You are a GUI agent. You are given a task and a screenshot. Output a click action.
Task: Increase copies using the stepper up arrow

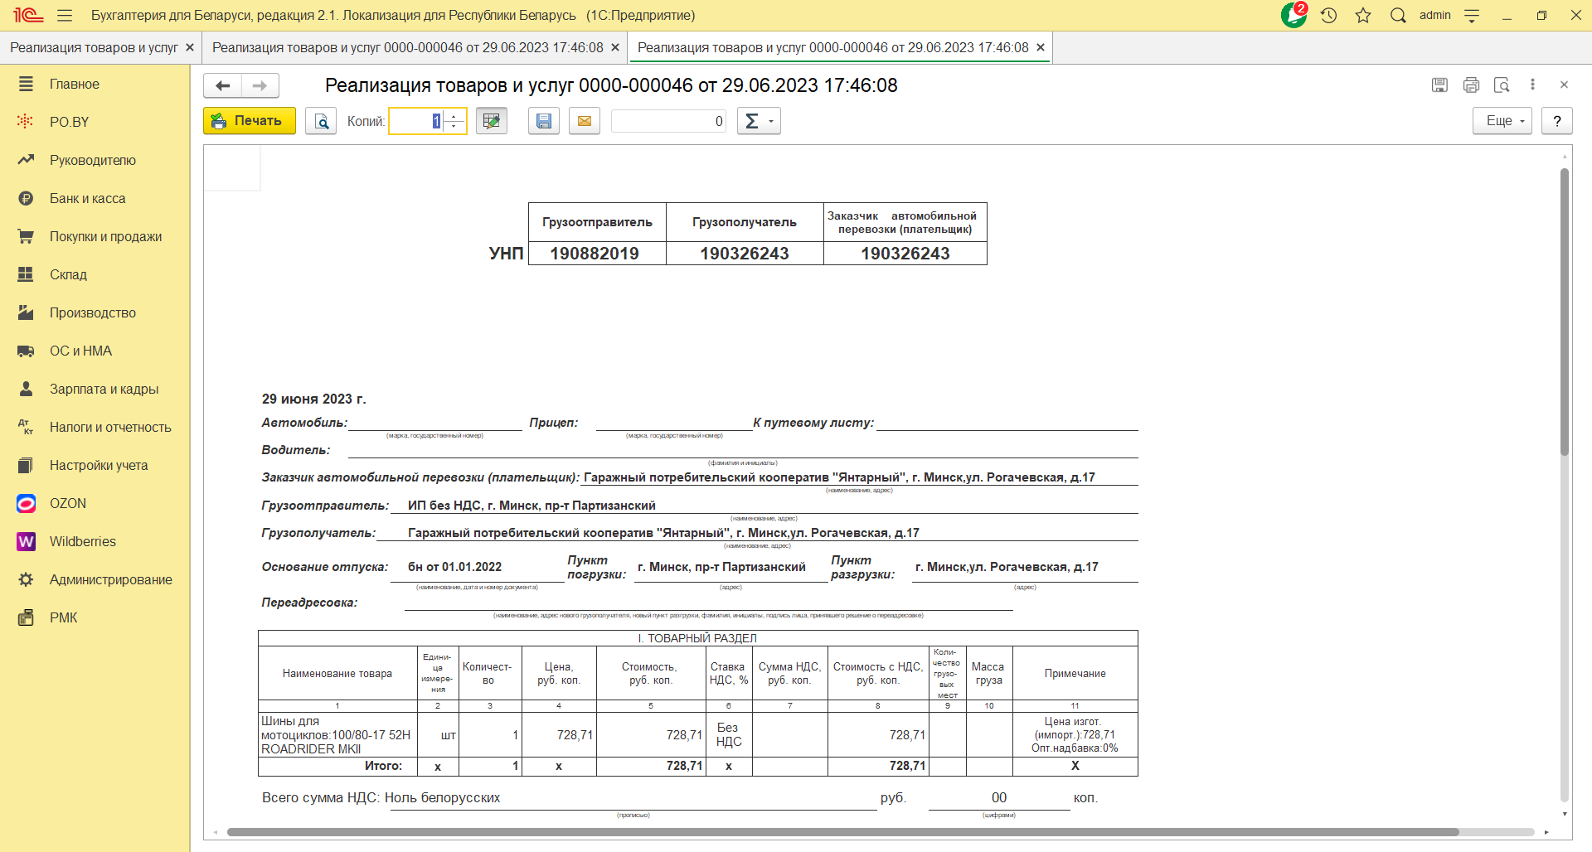pyautogui.click(x=454, y=115)
